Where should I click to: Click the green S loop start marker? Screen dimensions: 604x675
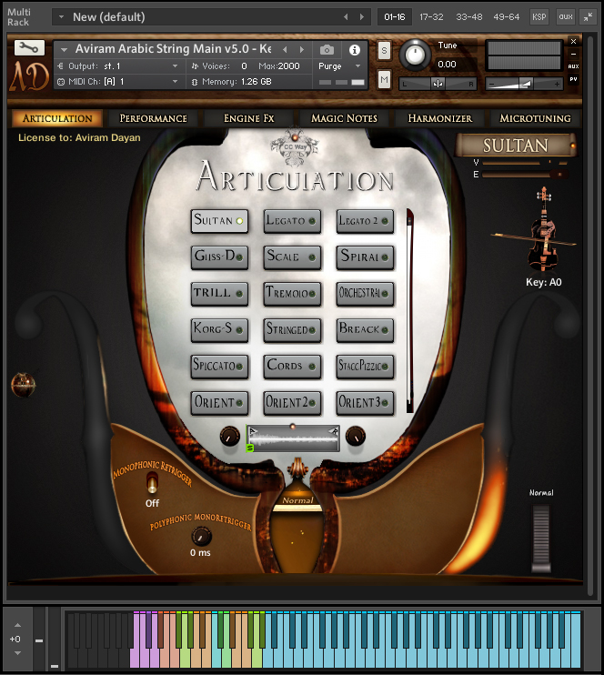point(249,448)
